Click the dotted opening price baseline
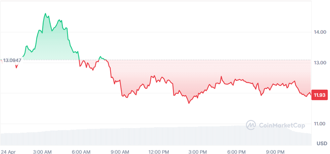The image size is (330, 154). [x=203, y=60]
